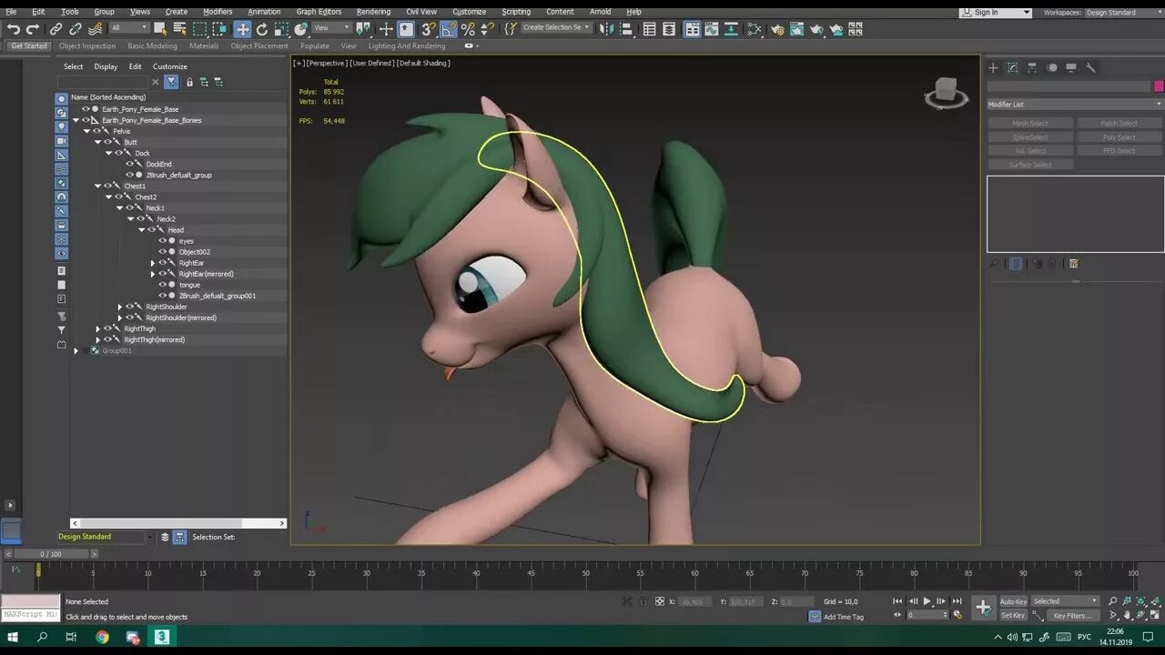This screenshot has height=655, width=1165.
Task: Open the Rendering menu
Action: click(x=373, y=12)
